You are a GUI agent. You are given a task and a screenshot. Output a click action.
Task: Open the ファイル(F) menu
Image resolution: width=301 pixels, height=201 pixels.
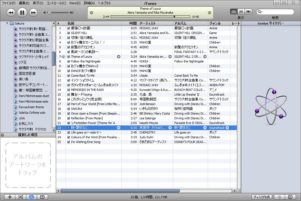tap(9, 3)
